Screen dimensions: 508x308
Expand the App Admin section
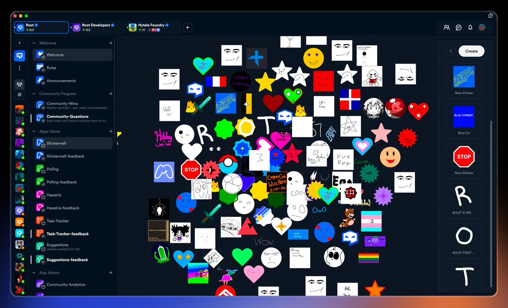tap(34, 272)
